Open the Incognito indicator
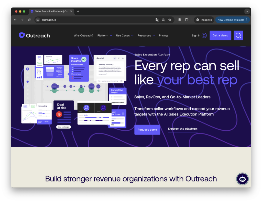The height and width of the screenshot is (202, 262). 204,20
